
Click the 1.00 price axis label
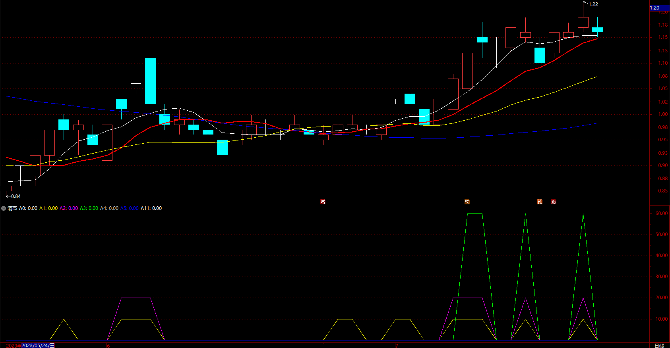click(663, 114)
